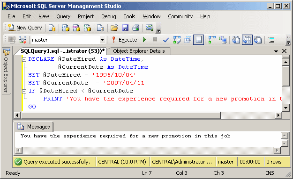Click the Change Connection icon
The image size is (293, 179).
point(23,40)
